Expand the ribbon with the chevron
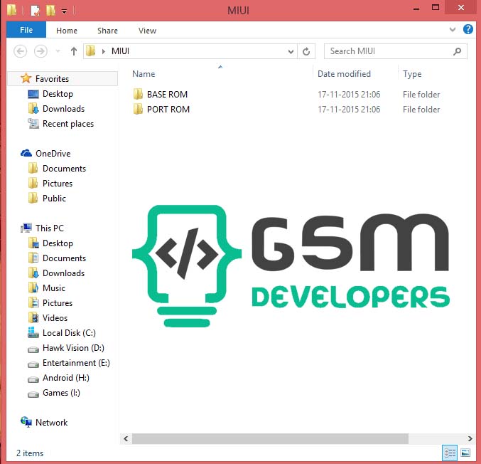Screen dimensions: 481x464 [x=452, y=29]
